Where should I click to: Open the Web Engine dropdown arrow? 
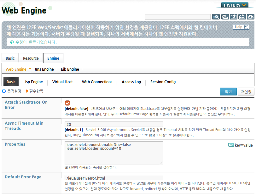[x=30, y=69]
